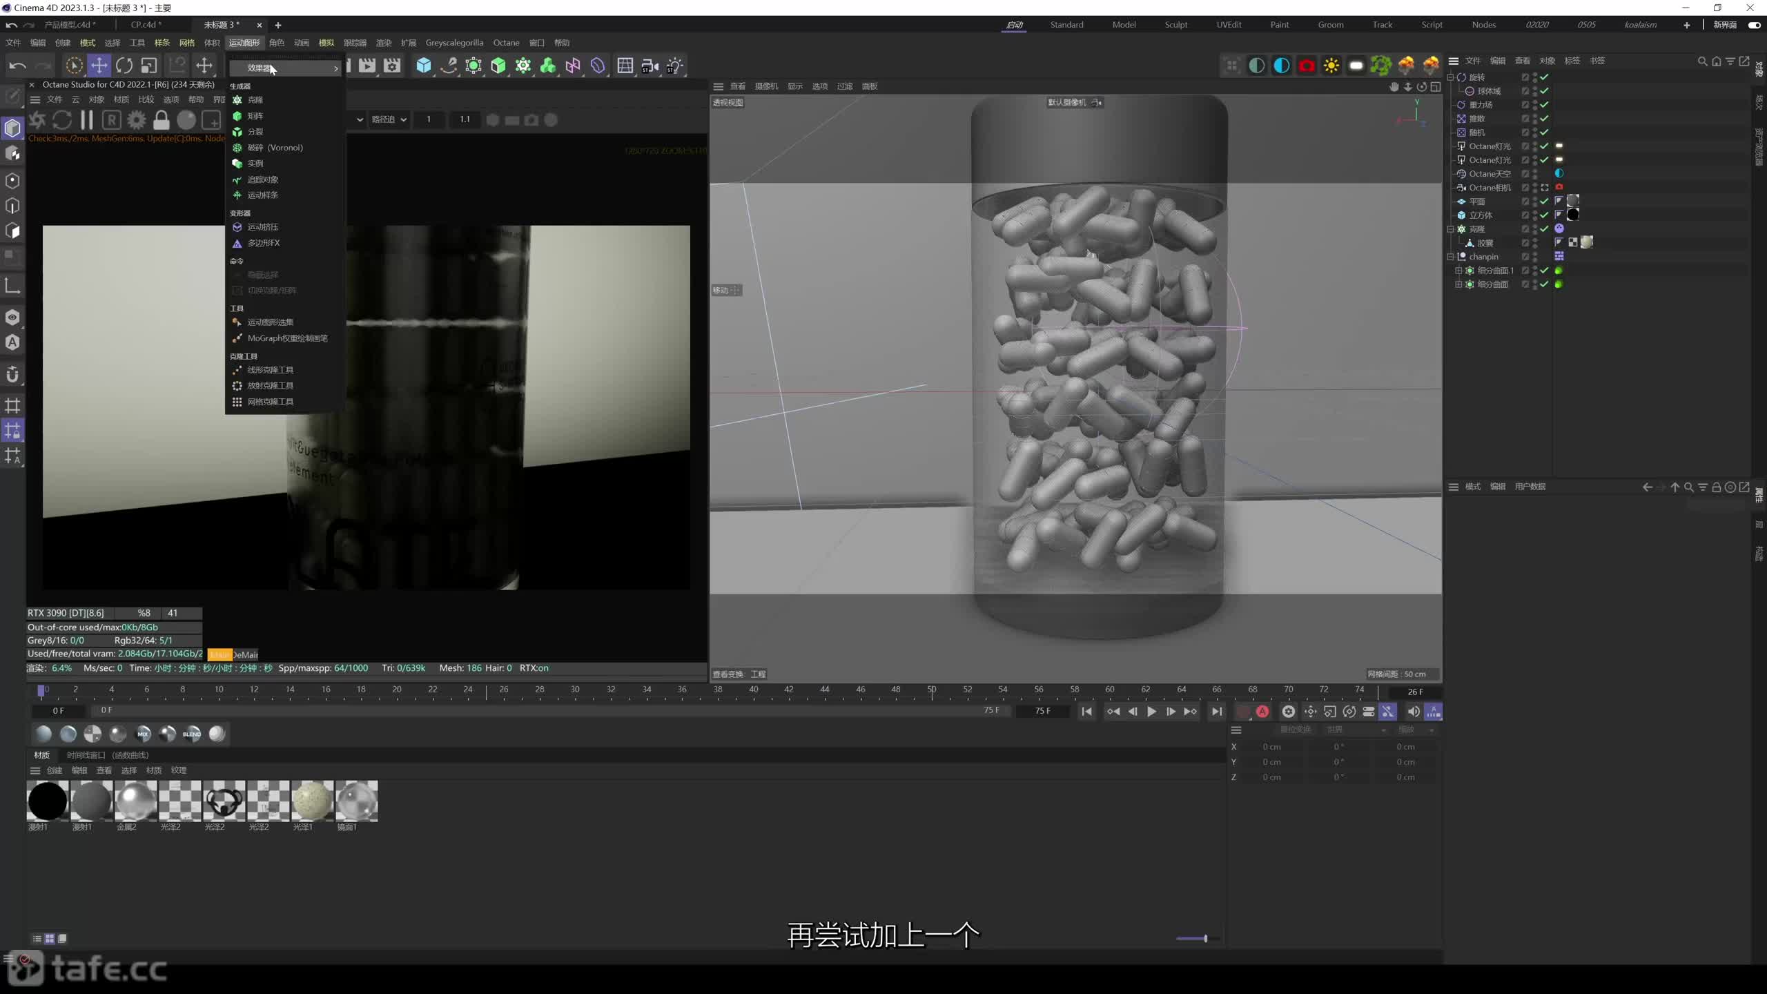Toggle enable checkmark for 平面 object
1767x994 pixels.
pyautogui.click(x=1544, y=201)
